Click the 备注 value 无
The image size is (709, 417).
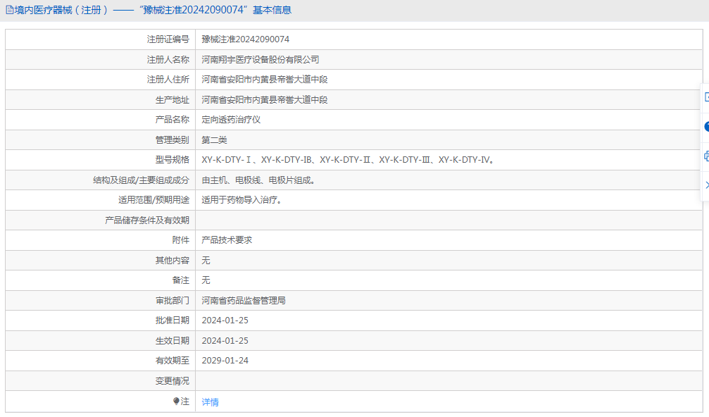tap(206, 280)
